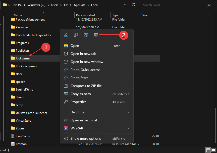Select the Riot games folder
Screen dimensions: 217x153
23,58
